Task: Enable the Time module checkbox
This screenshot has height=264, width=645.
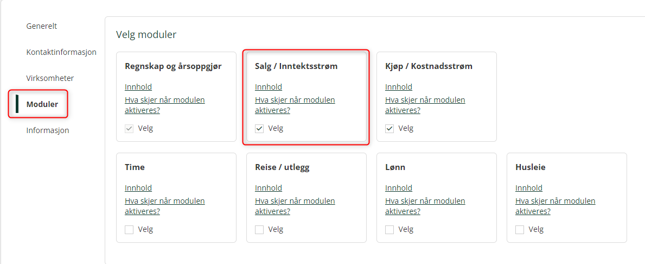Action: pos(129,230)
